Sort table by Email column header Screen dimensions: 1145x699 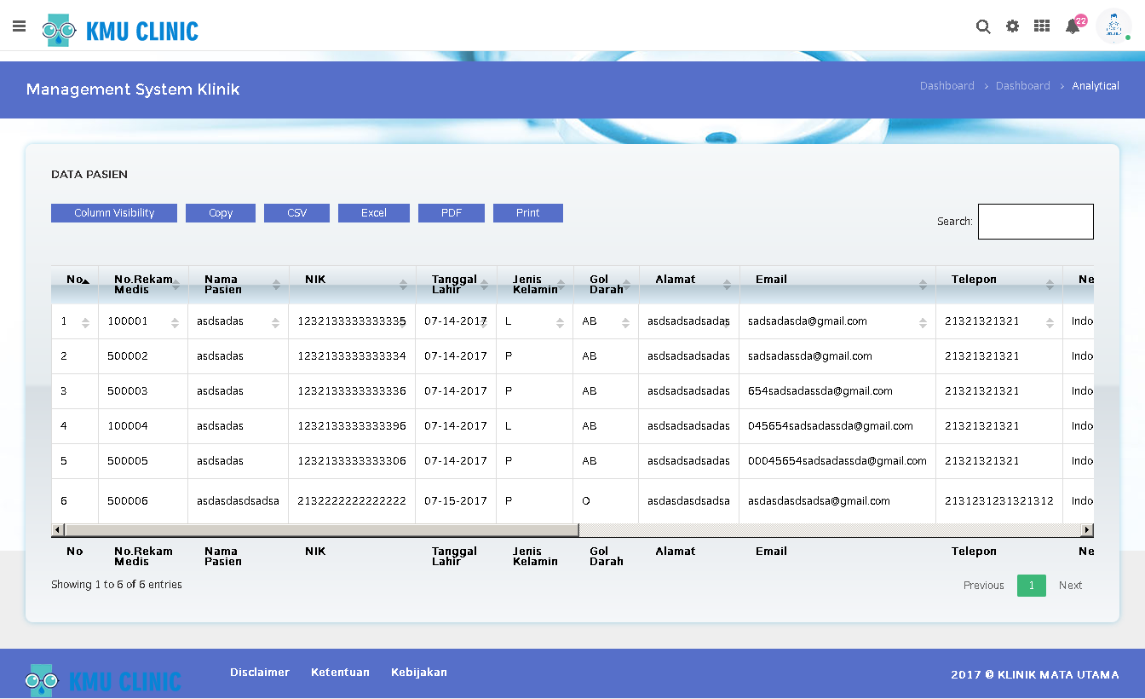click(837, 285)
